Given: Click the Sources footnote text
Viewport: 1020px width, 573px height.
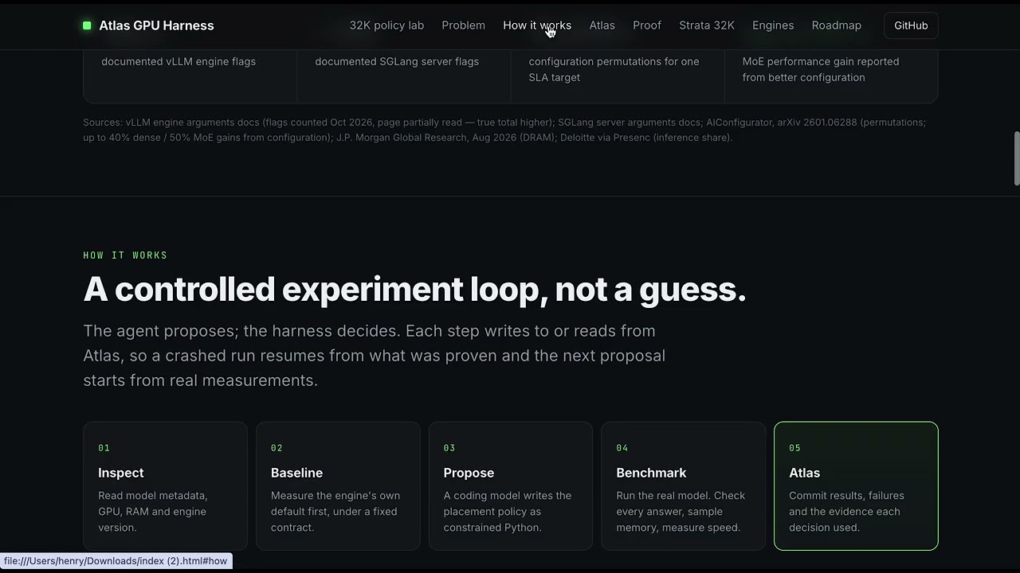Looking at the screenshot, I should [x=504, y=130].
